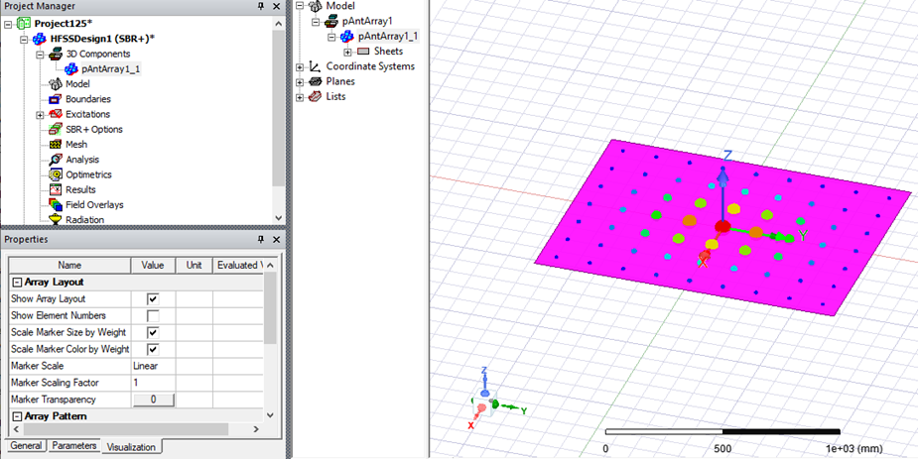
Task: Click the Mesh icon
Action: tap(56, 145)
